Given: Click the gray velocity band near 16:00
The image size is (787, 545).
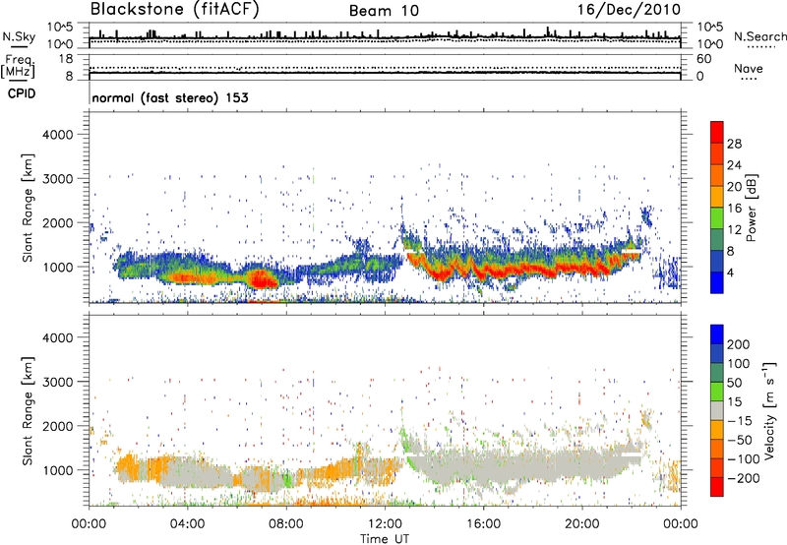Looking at the screenshot, I should click(x=484, y=466).
